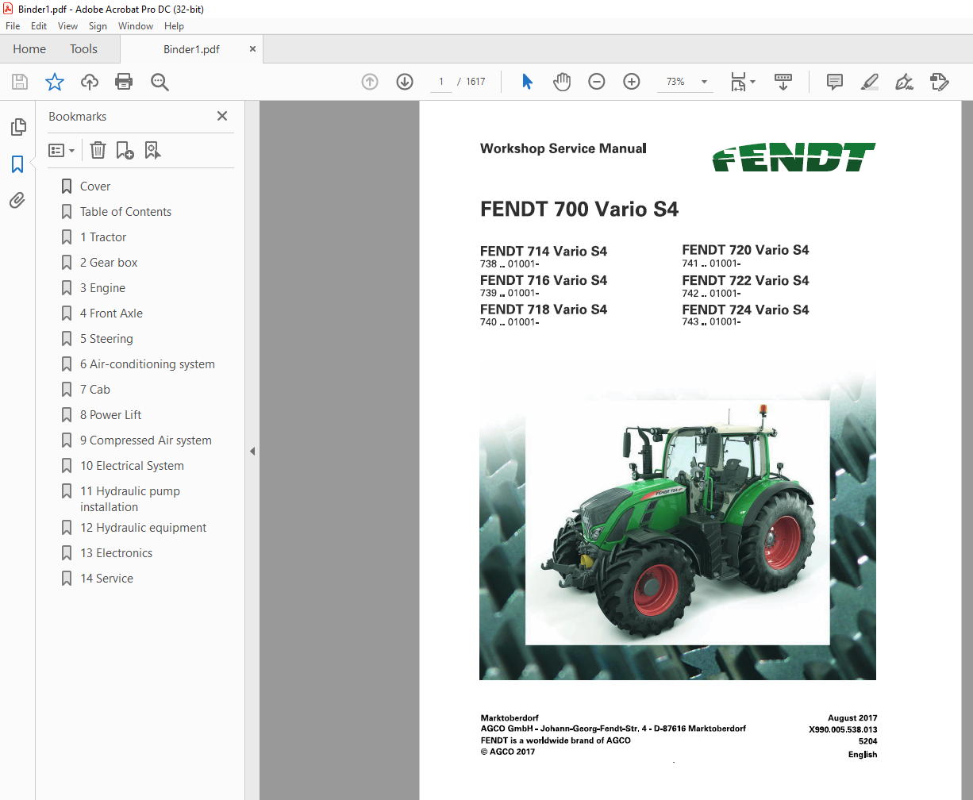Screen dimensions: 973x800
Task: Open the Sign document pen icon
Action: (x=904, y=82)
